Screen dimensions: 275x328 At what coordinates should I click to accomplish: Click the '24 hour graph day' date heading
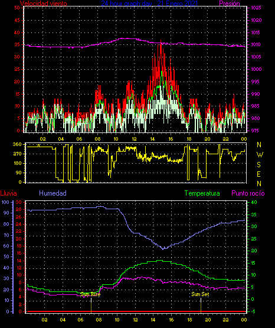click(149, 4)
